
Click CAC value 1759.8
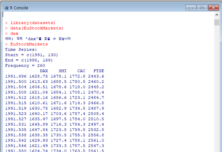pyautogui.click(x=77, y=130)
